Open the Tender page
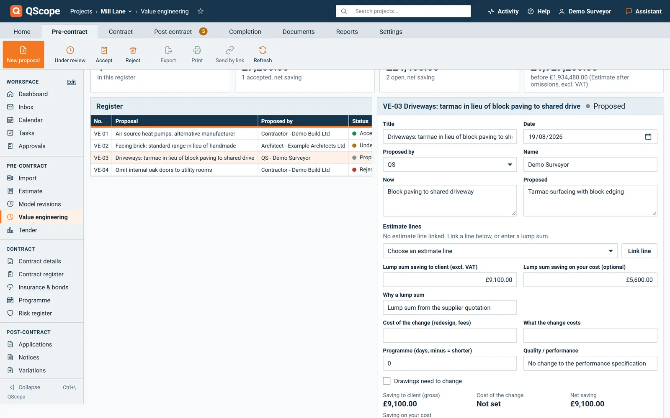Image resolution: width=670 pixels, height=418 pixels. click(41, 230)
